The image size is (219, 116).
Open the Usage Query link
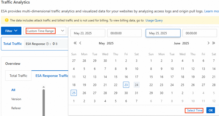(x=154, y=20)
